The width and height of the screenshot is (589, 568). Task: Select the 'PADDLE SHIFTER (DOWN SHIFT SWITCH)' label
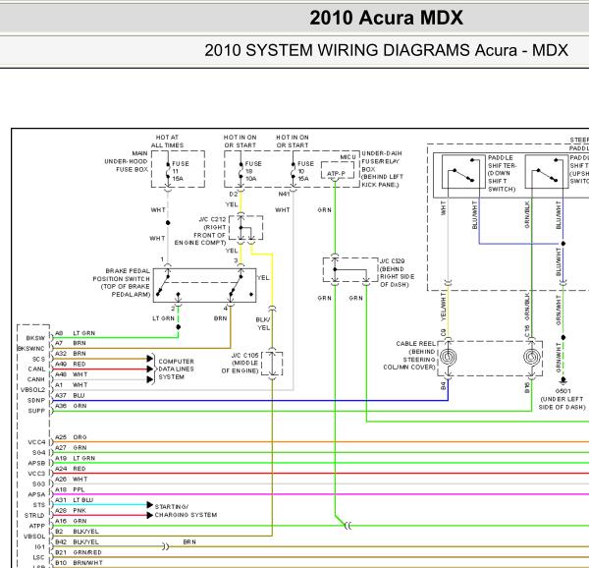503,173
